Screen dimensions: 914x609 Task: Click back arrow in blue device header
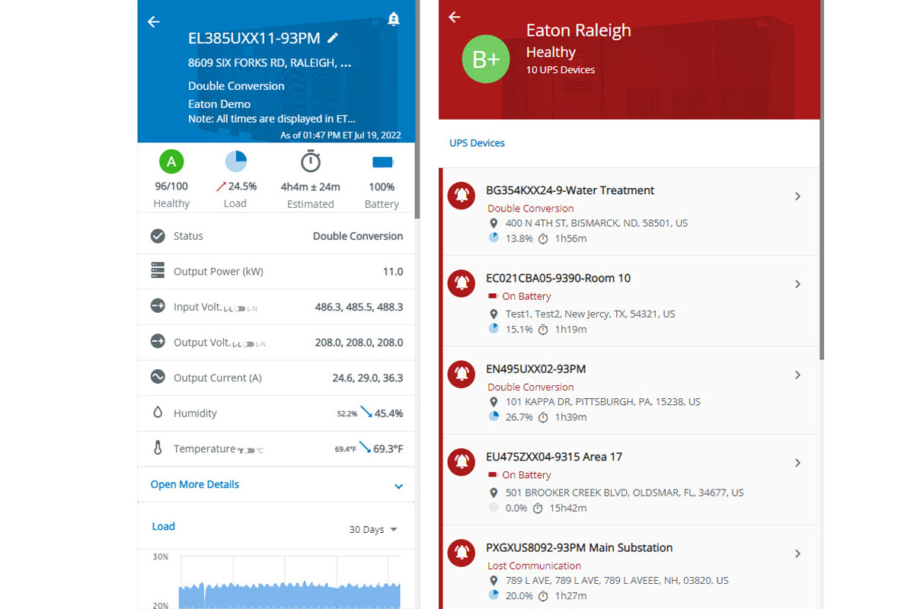point(154,22)
